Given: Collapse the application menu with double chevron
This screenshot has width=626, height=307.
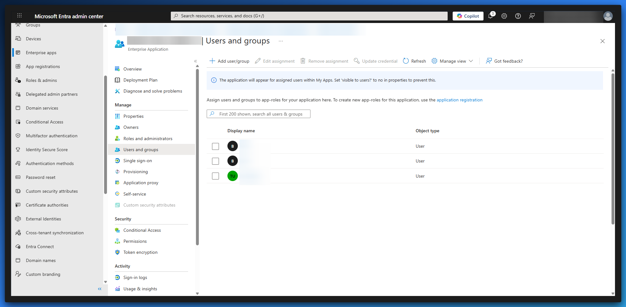Looking at the screenshot, I should pos(195,61).
